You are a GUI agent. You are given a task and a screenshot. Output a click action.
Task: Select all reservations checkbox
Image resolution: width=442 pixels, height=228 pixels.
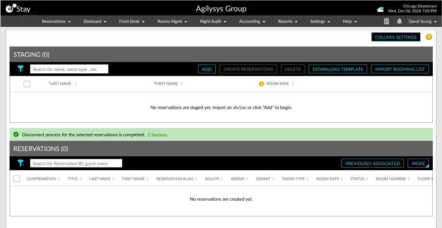(x=17, y=179)
